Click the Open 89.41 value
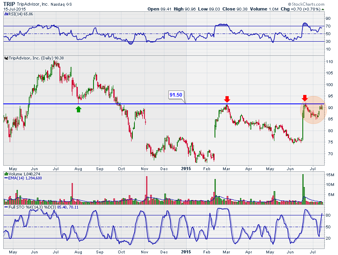 point(159,9)
